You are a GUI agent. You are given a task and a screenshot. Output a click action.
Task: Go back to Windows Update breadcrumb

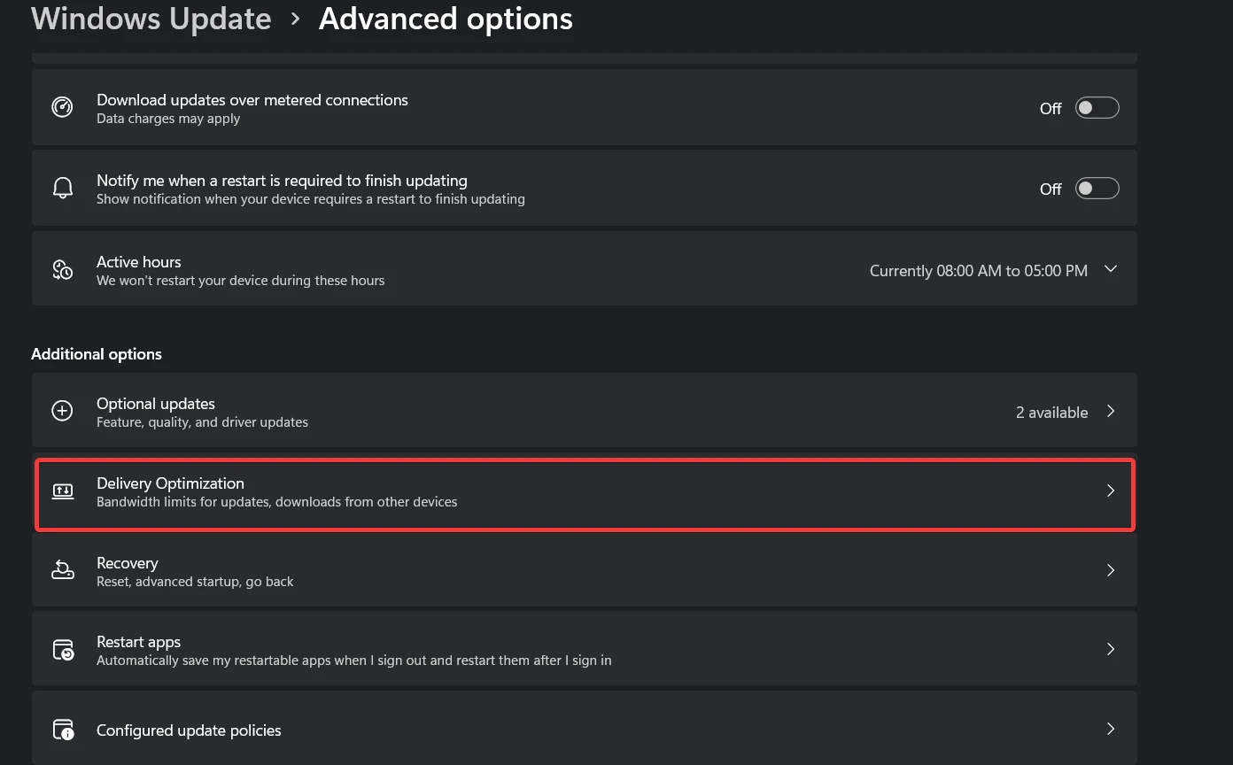151,19
